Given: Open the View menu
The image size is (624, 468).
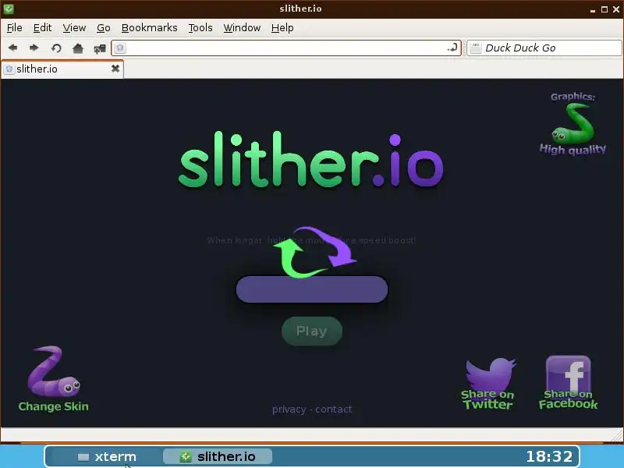Looking at the screenshot, I should (74, 28).
